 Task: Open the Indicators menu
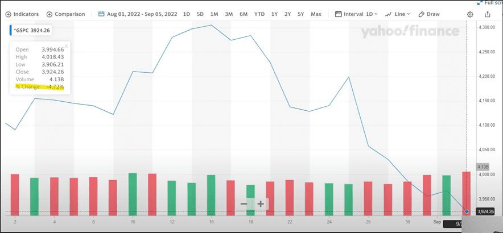pyautogui.click(x=22, y=14)
